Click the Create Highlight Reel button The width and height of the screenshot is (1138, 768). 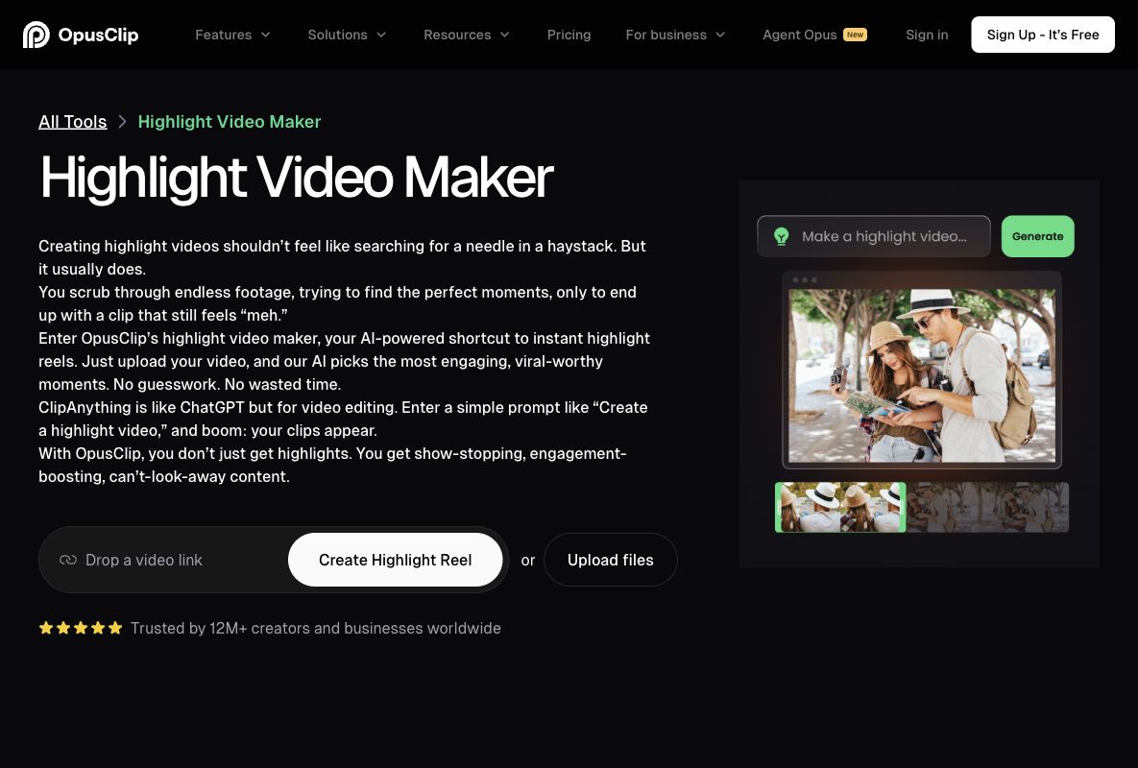coord(395,560)
